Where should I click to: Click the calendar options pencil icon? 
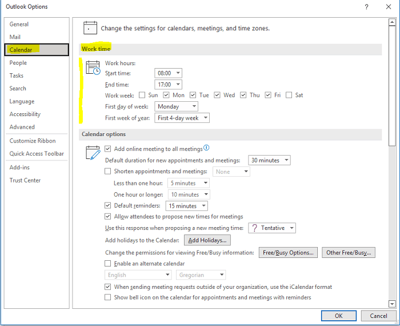(x=93, y=153)
